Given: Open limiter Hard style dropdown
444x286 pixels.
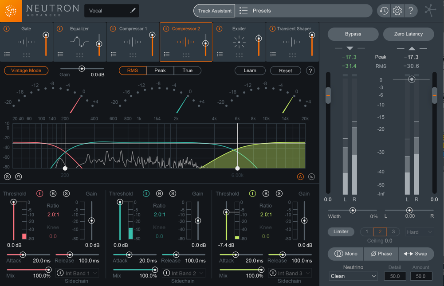Looking at the screenshot, I should pyautogui.click(x=419, y=232).
